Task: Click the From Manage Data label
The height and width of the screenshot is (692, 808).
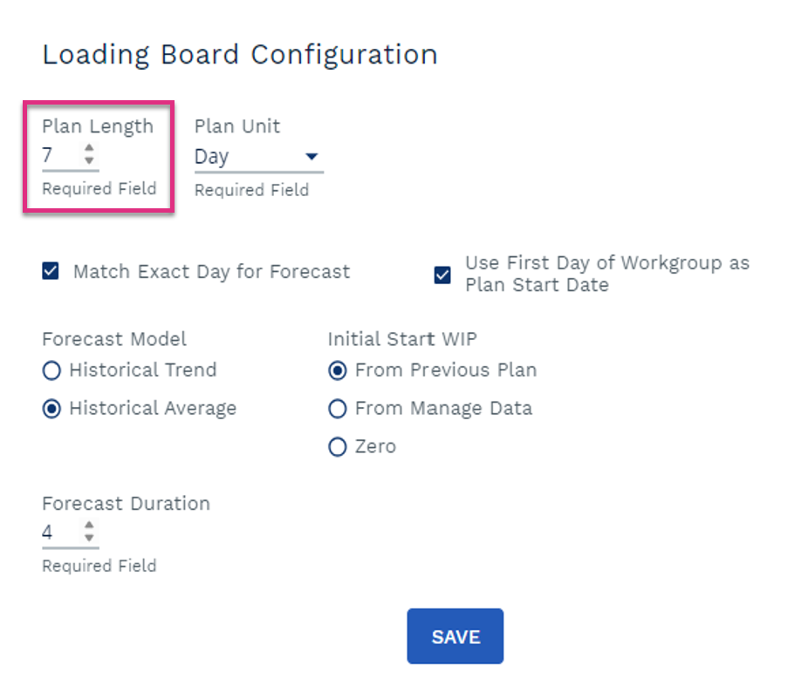Action: tap(443, 408)
